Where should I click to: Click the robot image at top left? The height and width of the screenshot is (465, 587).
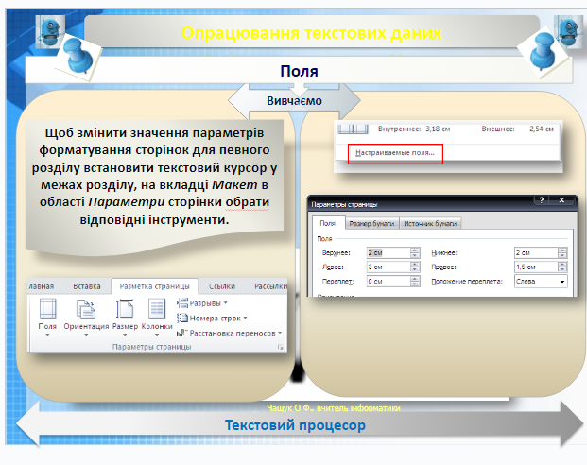pos(50,32)
